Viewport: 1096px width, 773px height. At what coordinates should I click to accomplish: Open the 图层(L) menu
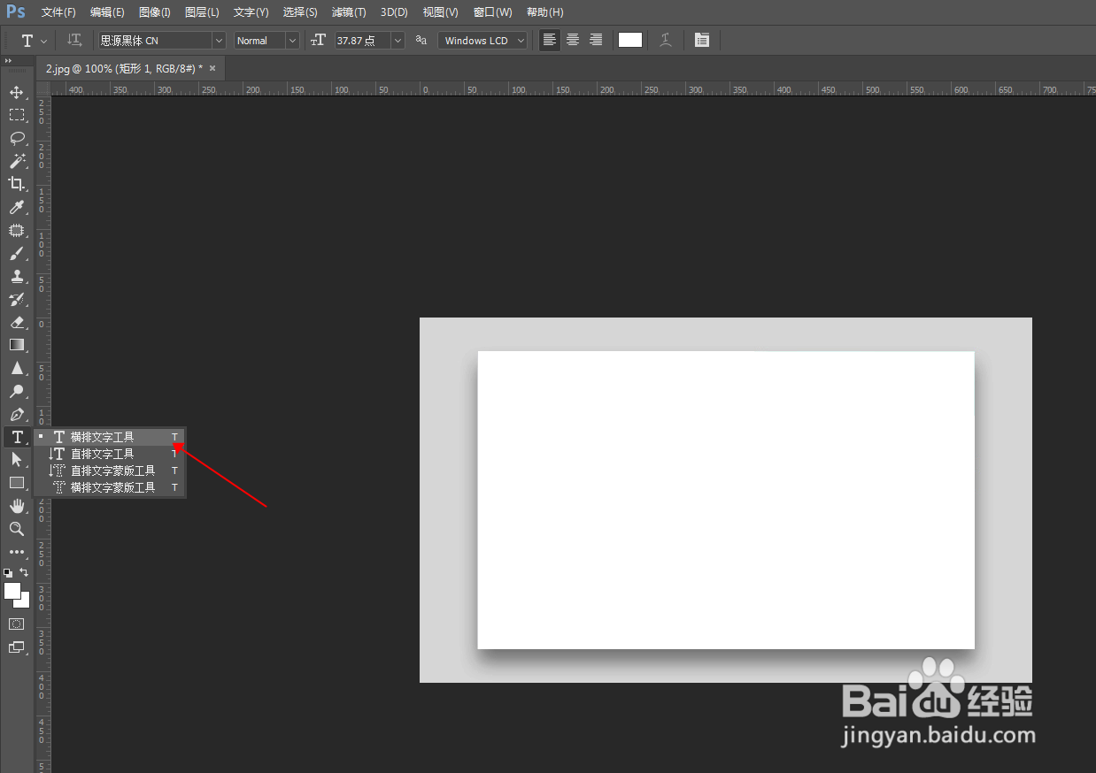pos(202,12)
